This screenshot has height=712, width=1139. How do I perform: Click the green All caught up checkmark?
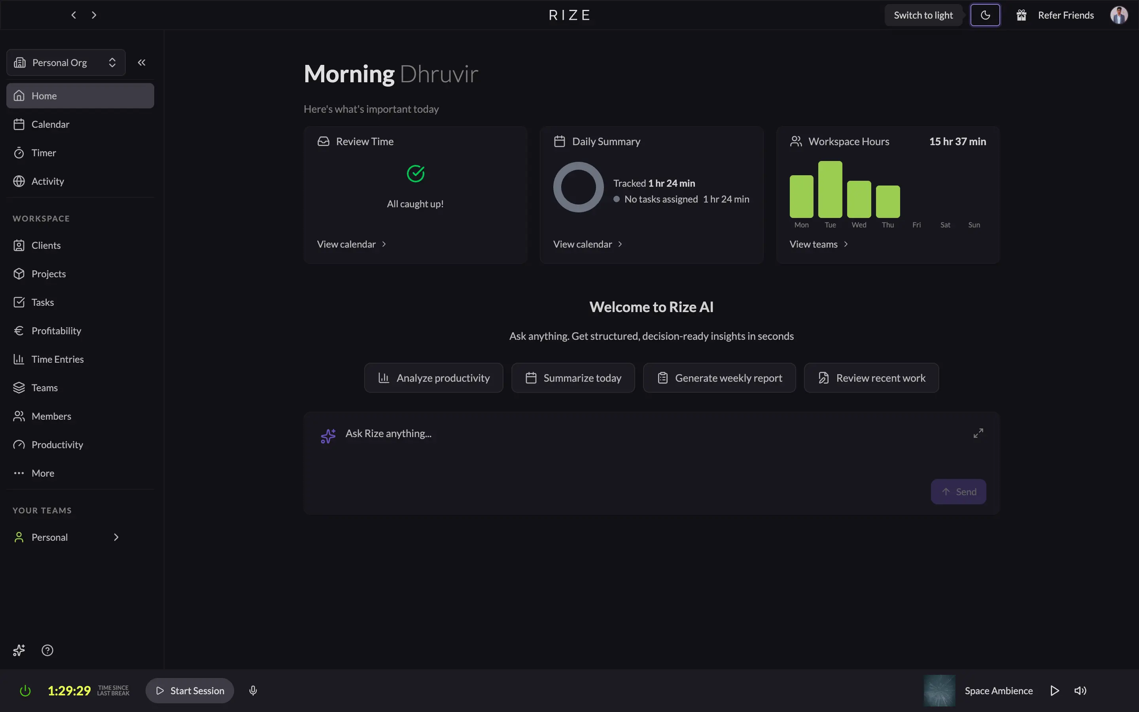tap(416, 174)
